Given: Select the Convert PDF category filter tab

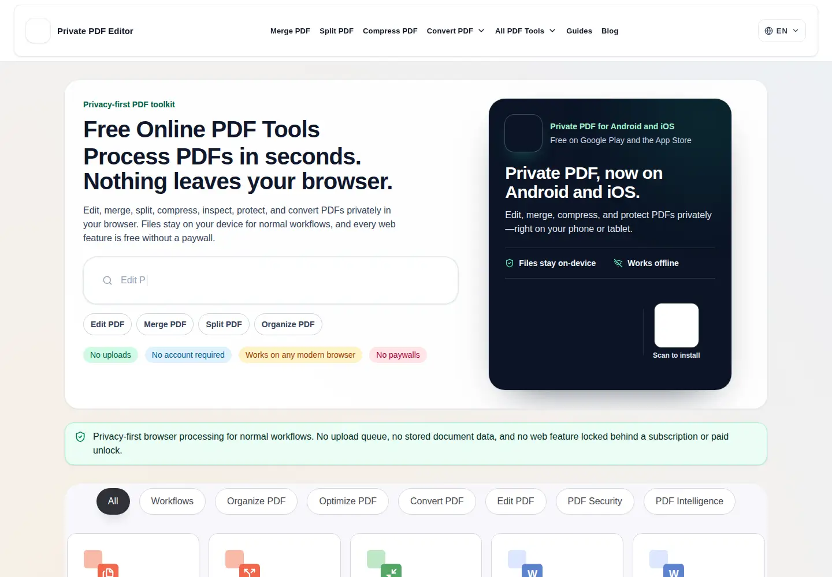Looking at the screenshot, I should [x=437, y=501].
